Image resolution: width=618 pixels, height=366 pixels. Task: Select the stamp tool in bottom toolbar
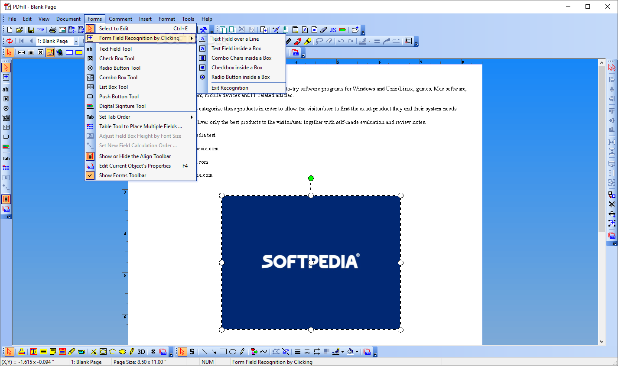(21, 352)
